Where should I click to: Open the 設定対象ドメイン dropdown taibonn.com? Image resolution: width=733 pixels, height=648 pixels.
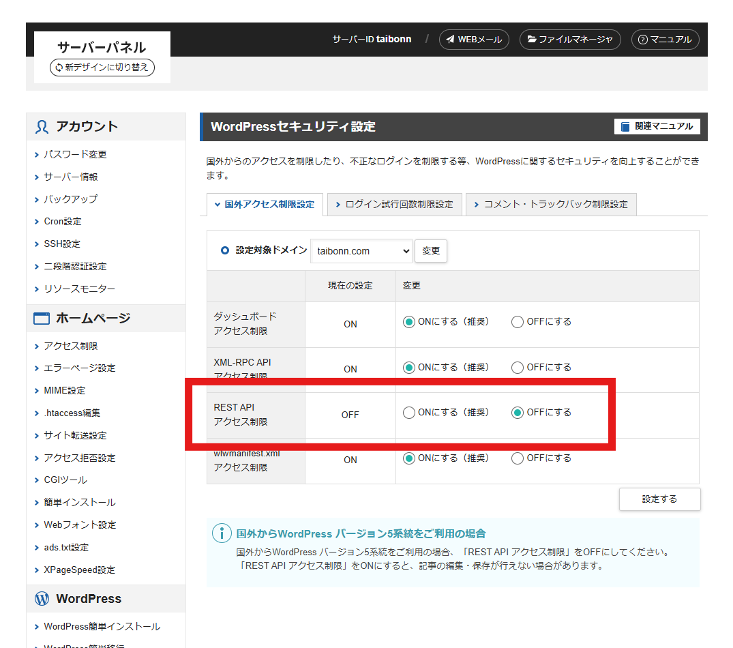pyautogui.click(x=361, y=251)
